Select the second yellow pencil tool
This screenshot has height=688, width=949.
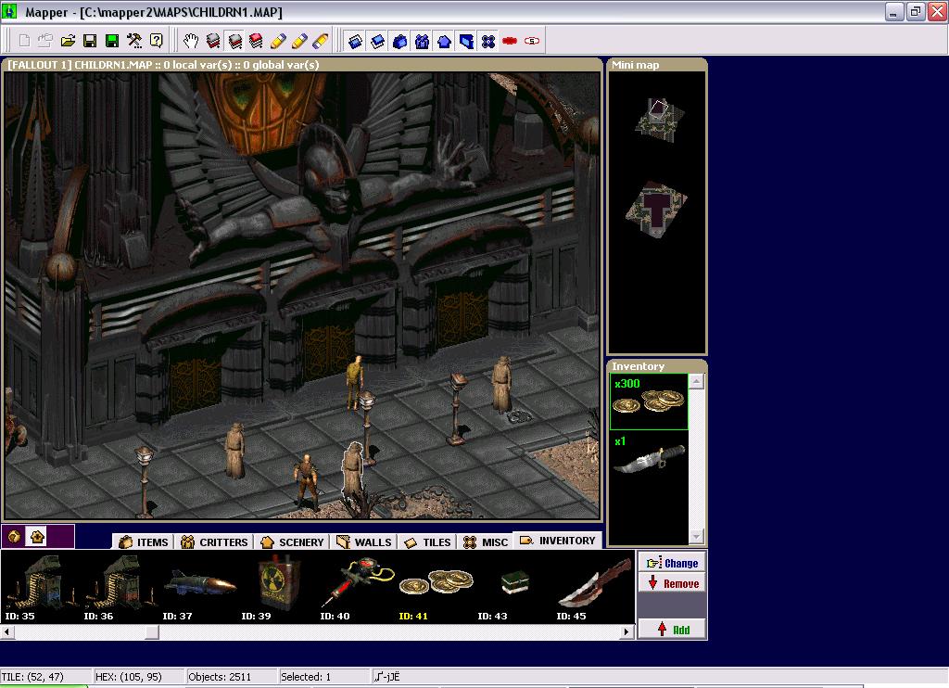(299, 41)
